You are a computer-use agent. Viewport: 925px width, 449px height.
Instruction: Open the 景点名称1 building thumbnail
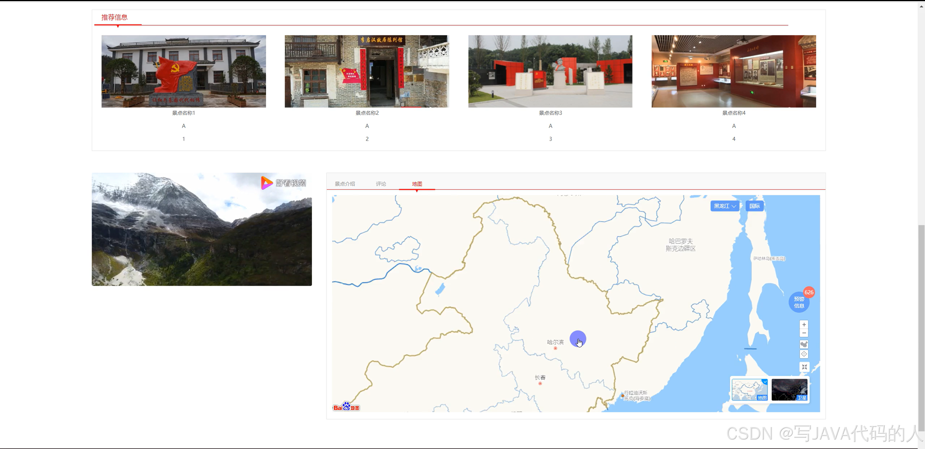click(x=184, y=71)
